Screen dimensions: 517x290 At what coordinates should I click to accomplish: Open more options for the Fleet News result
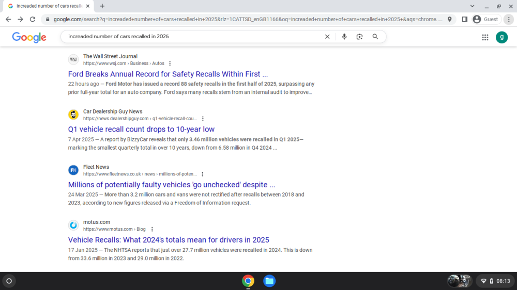(203, 174)
